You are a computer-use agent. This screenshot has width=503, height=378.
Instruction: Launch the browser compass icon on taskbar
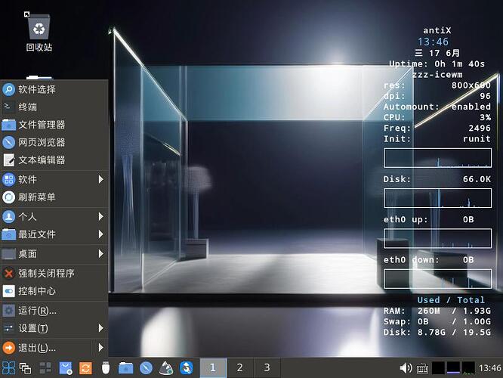146,368
